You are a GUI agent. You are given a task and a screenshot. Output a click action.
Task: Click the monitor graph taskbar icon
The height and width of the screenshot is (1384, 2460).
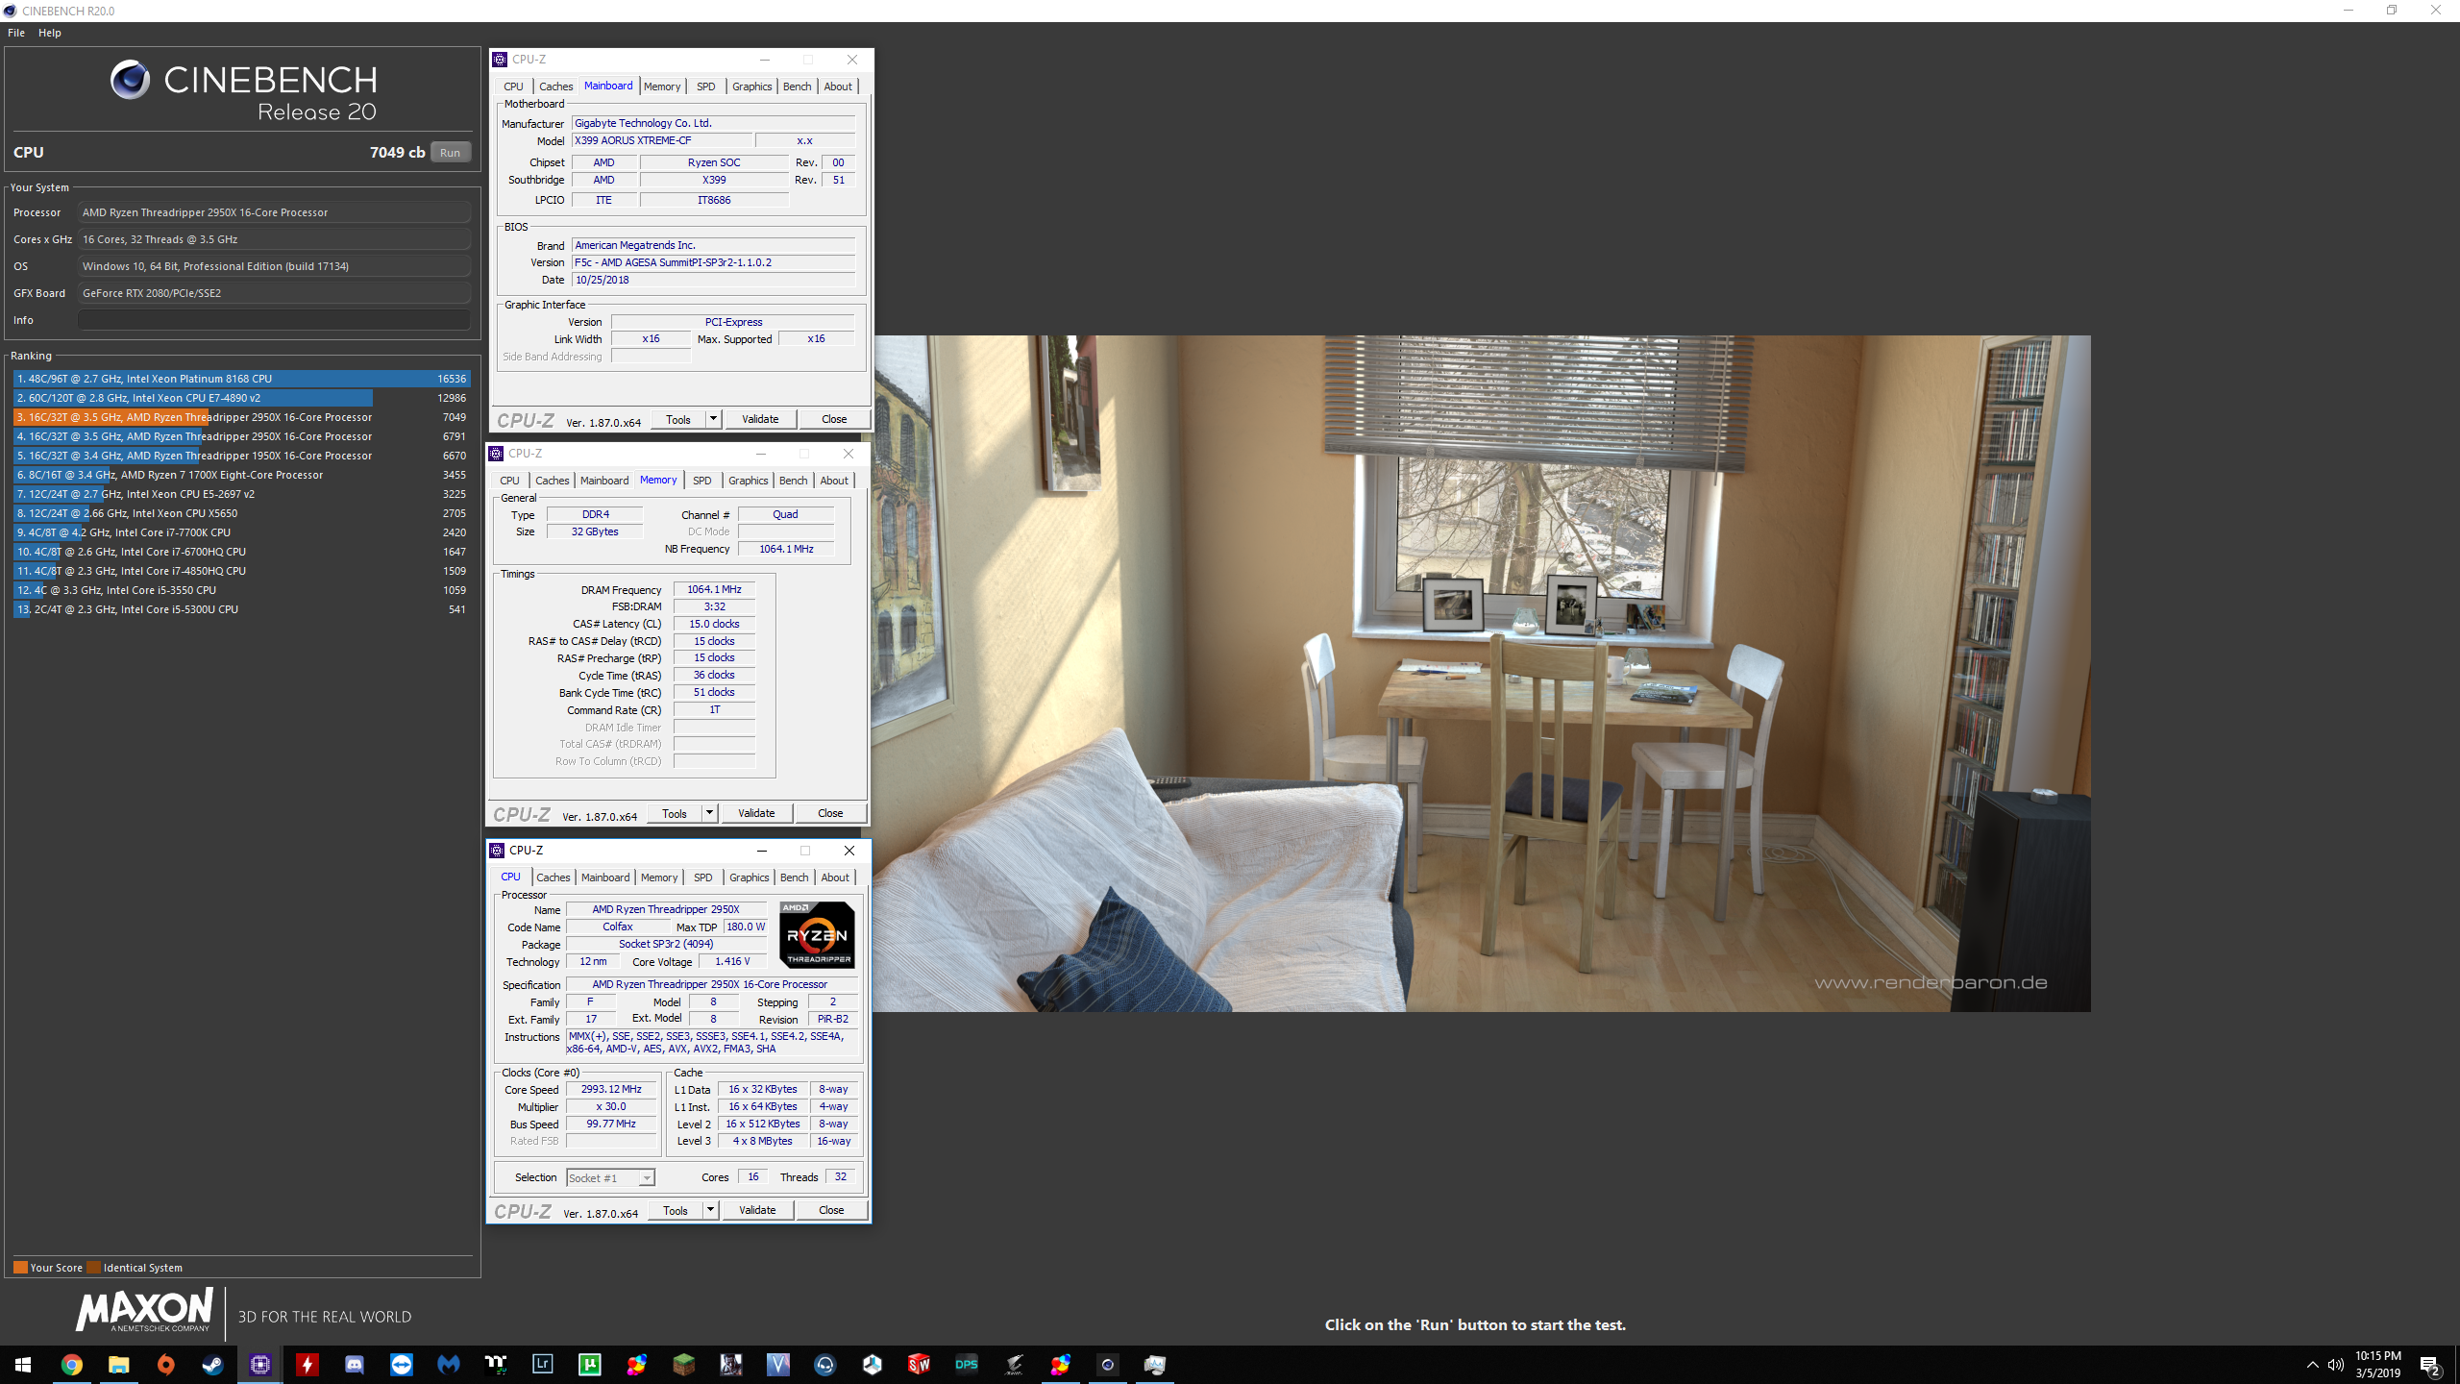(1155, 1365)
